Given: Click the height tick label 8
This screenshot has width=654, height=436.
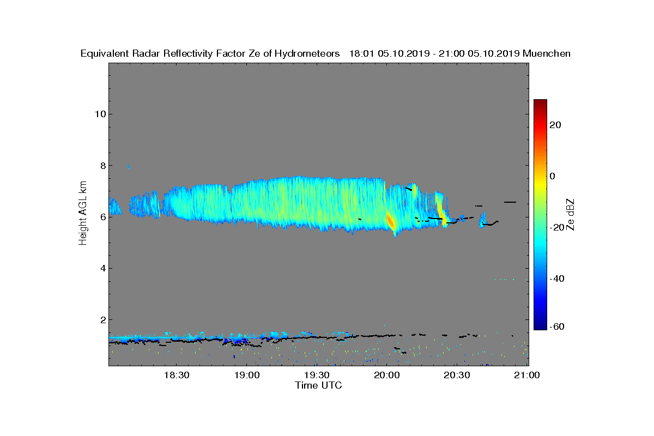Looking at the screenshot, I should coord(102,165).
